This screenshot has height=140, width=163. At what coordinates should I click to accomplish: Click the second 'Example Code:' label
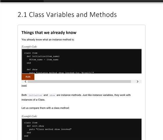coord(29,116)
